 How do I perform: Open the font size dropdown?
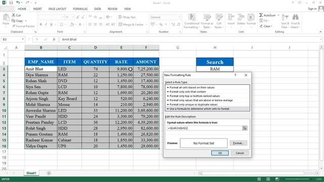tap(73, 17)
